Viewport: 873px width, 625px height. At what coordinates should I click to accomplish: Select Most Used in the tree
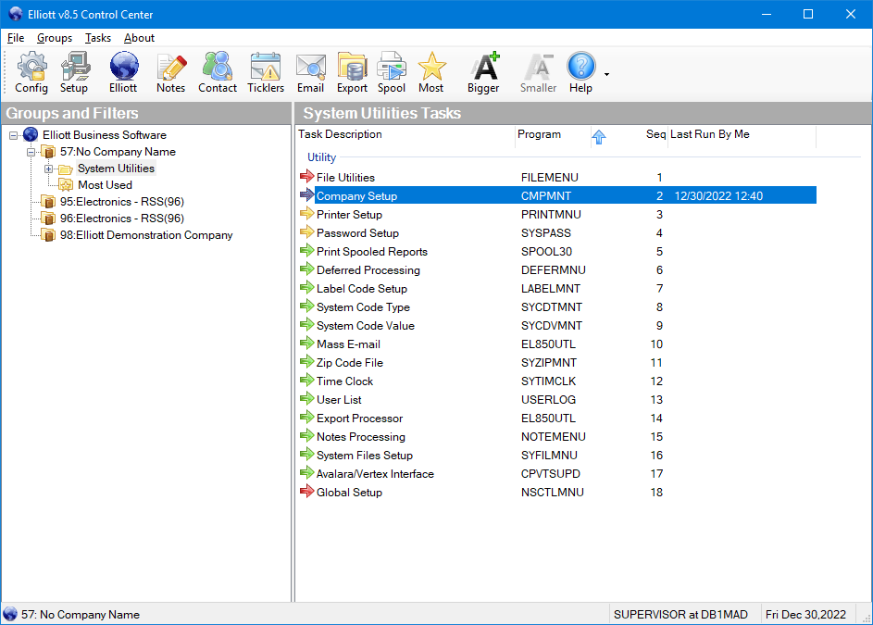point(105,185)
